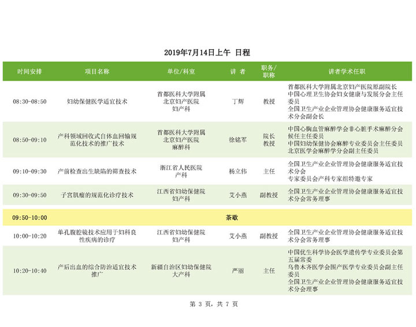Click time cell '10:00-10:20'
Screen dimensions: 416x327
tap(29, 236)
